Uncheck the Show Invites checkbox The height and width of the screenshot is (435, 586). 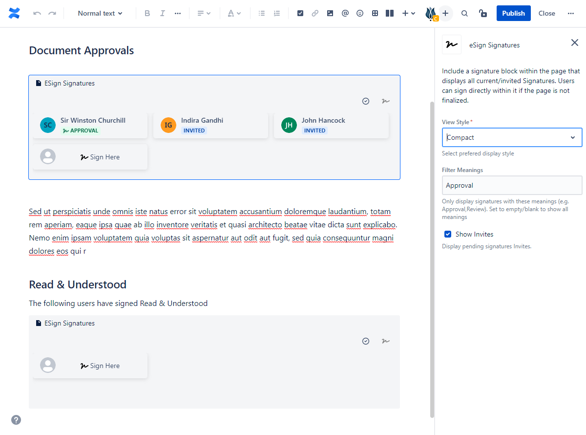448,234
